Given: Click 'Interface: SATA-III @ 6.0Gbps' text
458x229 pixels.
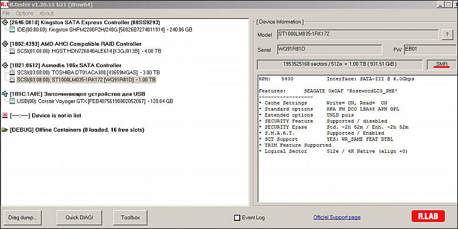Looking at the screenshot, I should (x=370, y=79).
